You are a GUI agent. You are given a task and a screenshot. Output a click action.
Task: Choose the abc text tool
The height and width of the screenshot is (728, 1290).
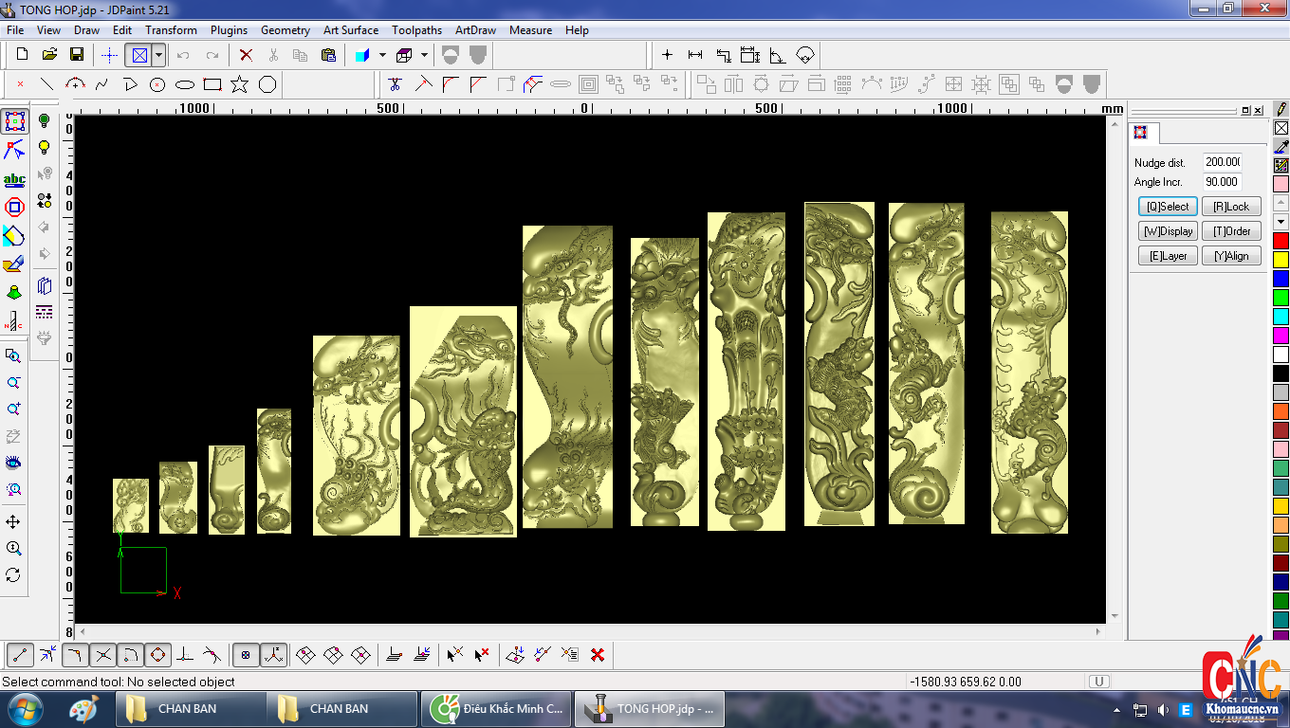[14, 179]
